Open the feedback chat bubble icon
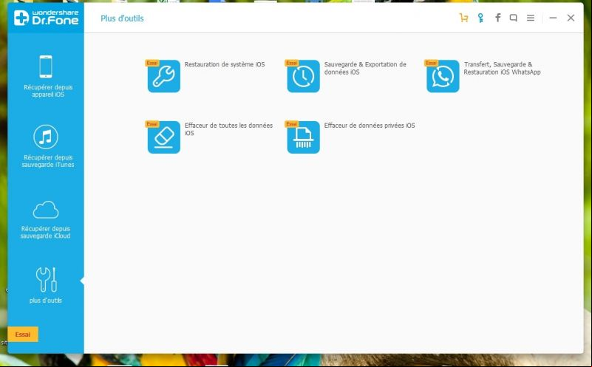Viewport: 592px width, 367px height. point(513,18)
